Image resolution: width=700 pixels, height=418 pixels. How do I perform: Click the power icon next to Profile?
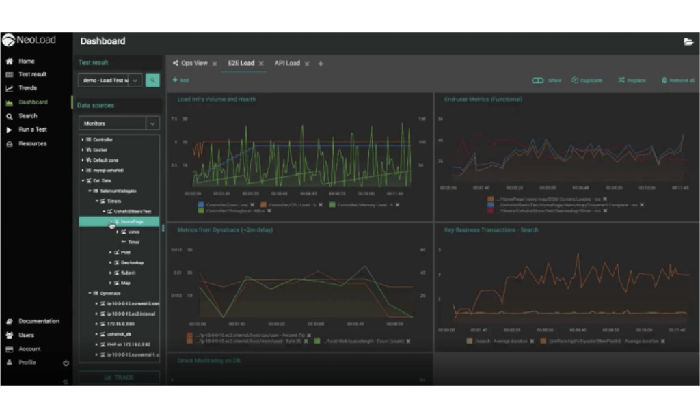pyautogui.click(x=66, y=363)
